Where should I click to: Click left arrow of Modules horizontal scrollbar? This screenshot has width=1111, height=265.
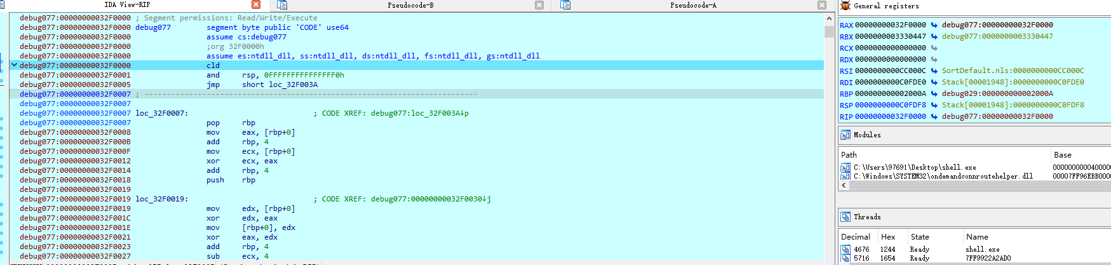click(x=844, y=185)
